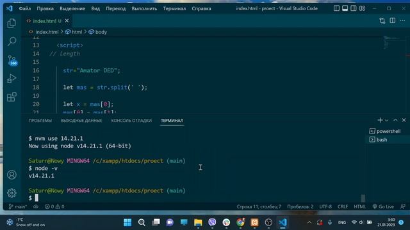Viewport: 410px width, 230px height.
Task: Open errors and warnings count in status bar
Action: 54,207
